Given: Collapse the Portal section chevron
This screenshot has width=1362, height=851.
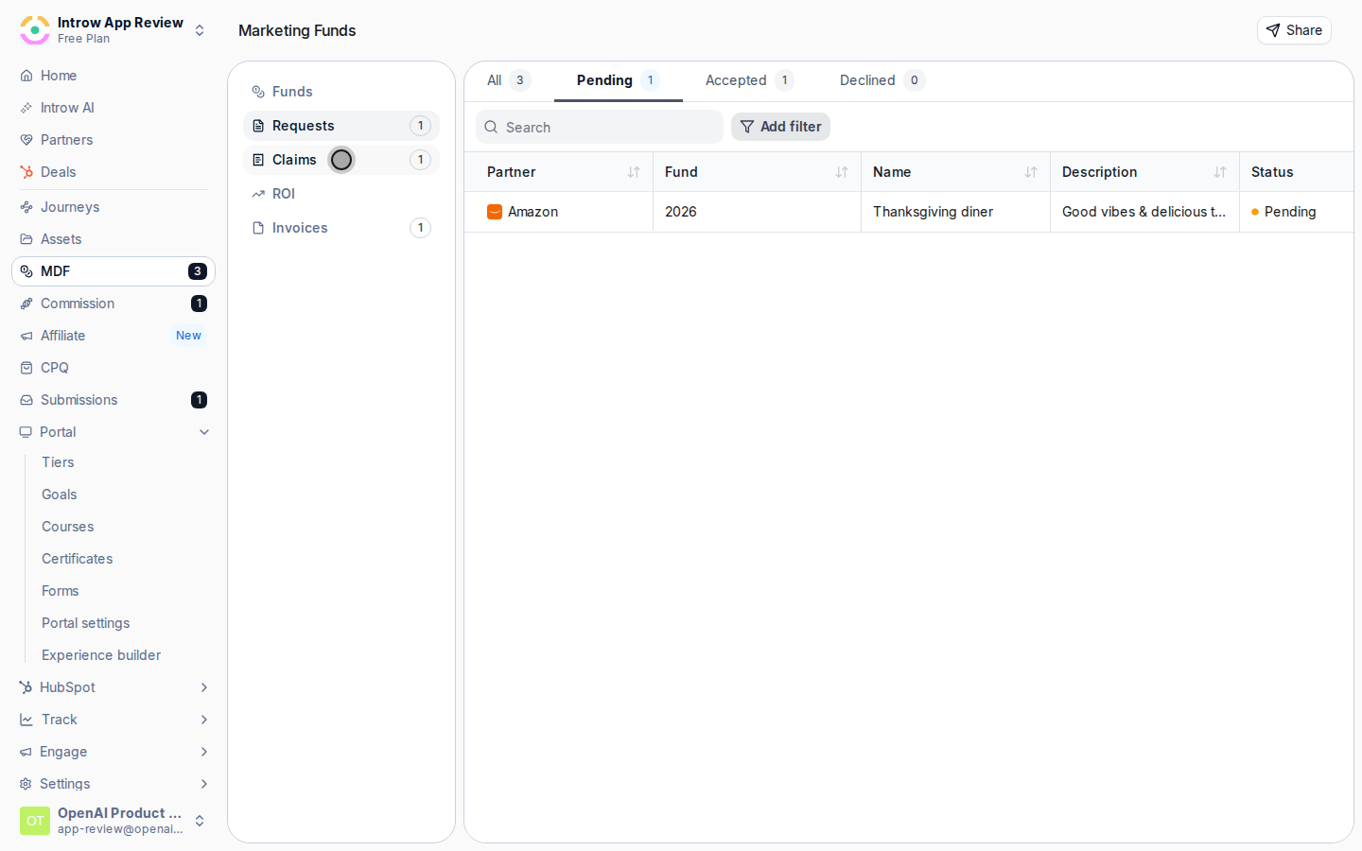Looking at the screenshot, I should coord(204,432).
